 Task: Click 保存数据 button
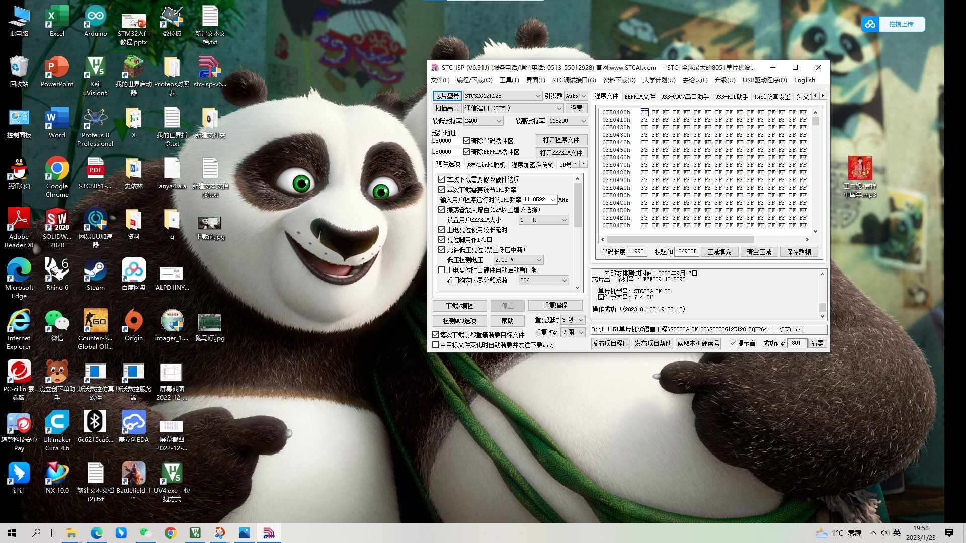[798, 252]
